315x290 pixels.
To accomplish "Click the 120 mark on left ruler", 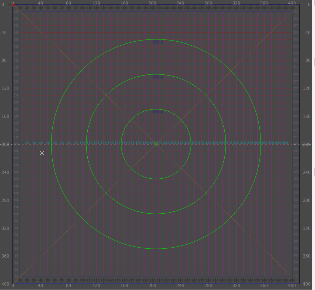I will point(6,88).
